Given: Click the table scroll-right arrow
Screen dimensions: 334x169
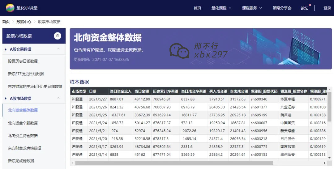Looking at the screenshot, I should (x=325, y=163).
